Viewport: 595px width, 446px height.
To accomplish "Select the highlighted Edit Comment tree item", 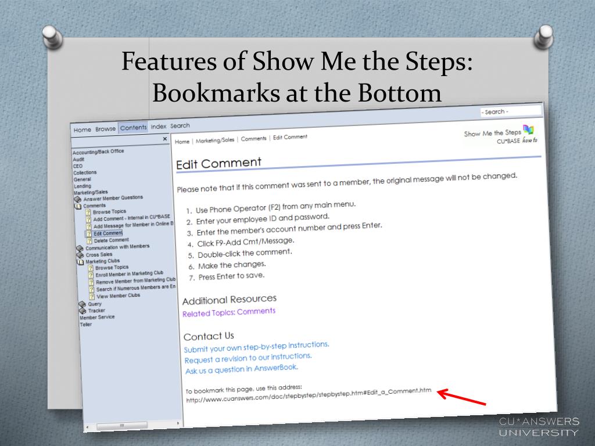I will [x=108, y=233].
